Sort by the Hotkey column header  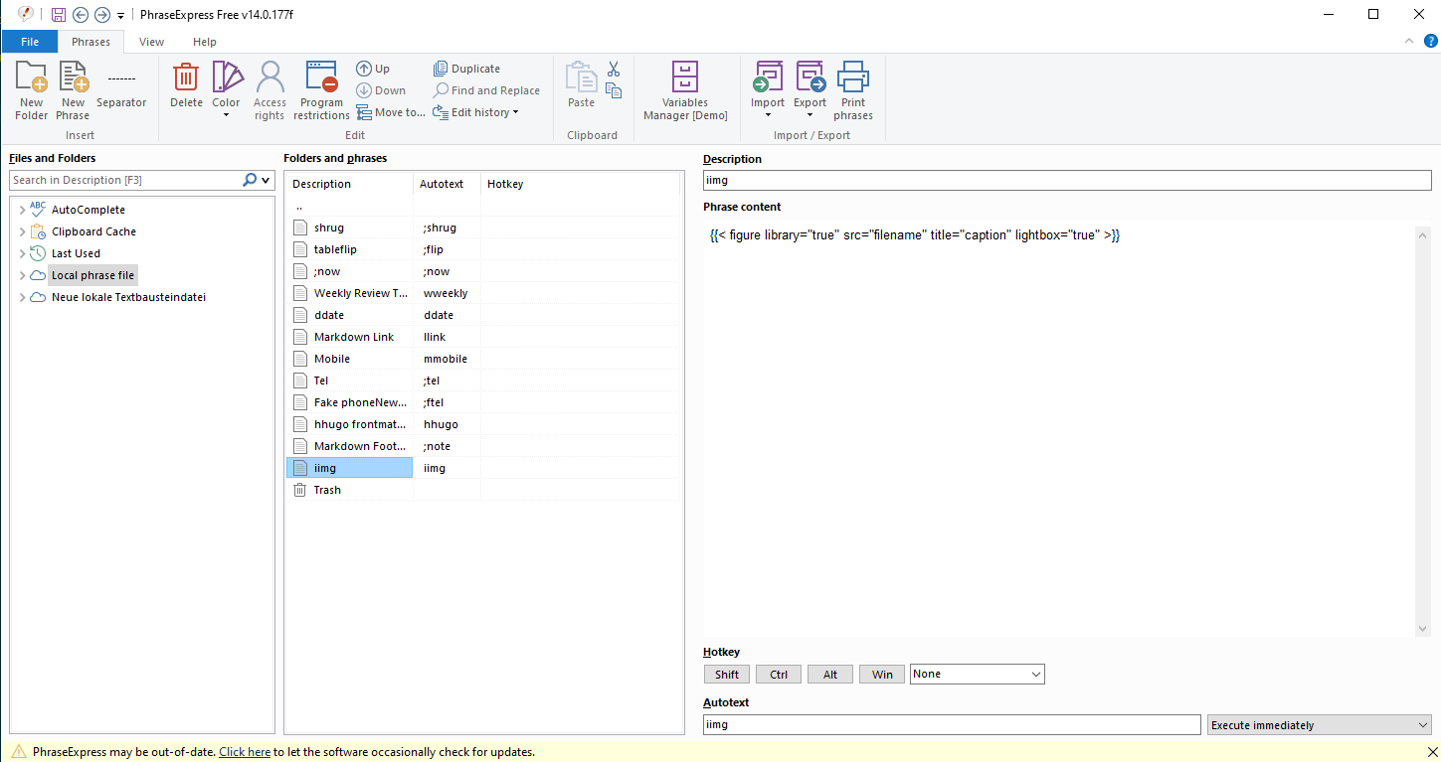[580, 184]
